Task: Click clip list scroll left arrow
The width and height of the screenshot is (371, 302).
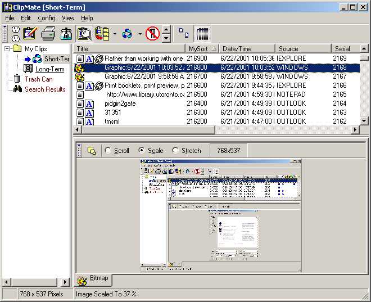Action: (78, 130)
